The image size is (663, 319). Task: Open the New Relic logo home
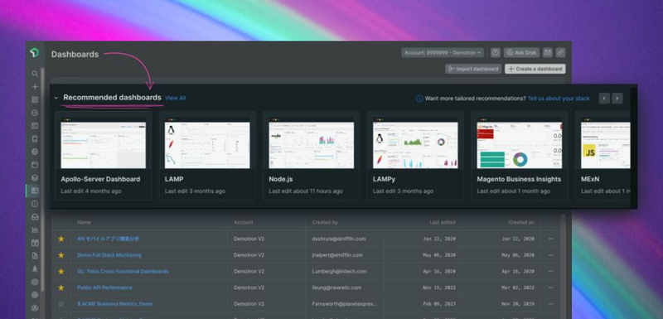(x=34, y=52)
